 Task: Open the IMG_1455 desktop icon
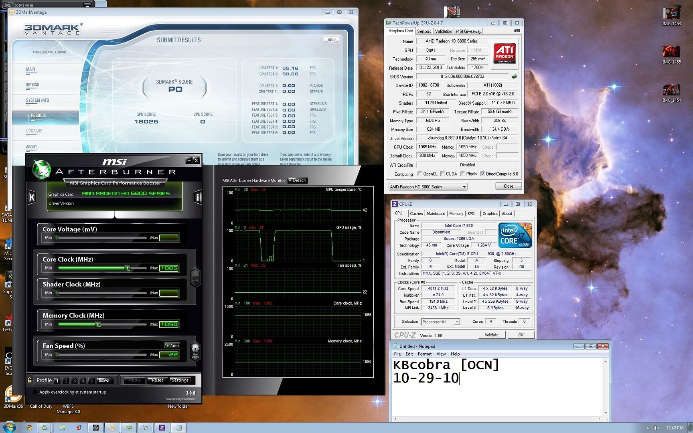(x=671, y=55)
